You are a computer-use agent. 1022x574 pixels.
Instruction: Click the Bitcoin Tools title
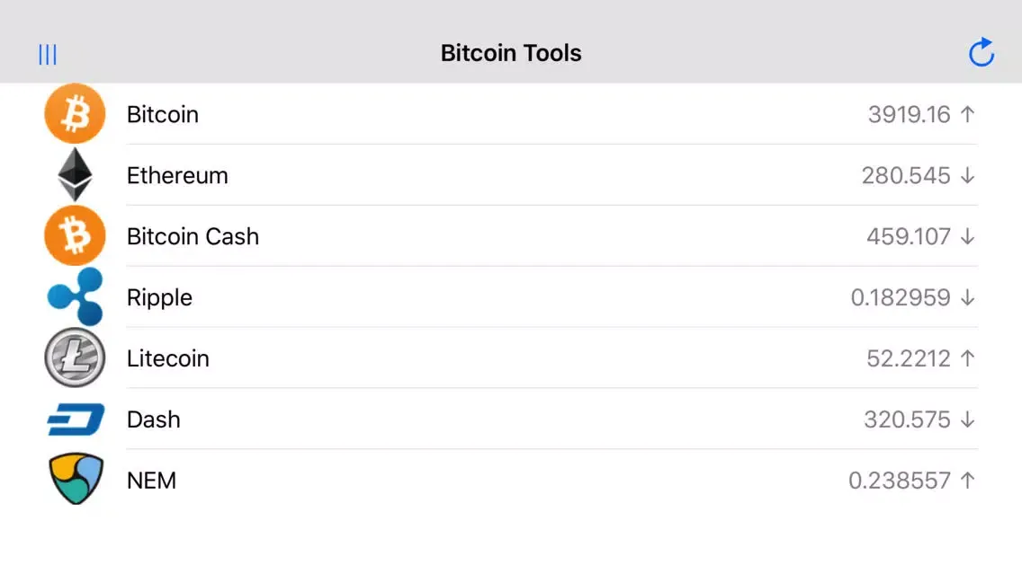coord(511,53)
